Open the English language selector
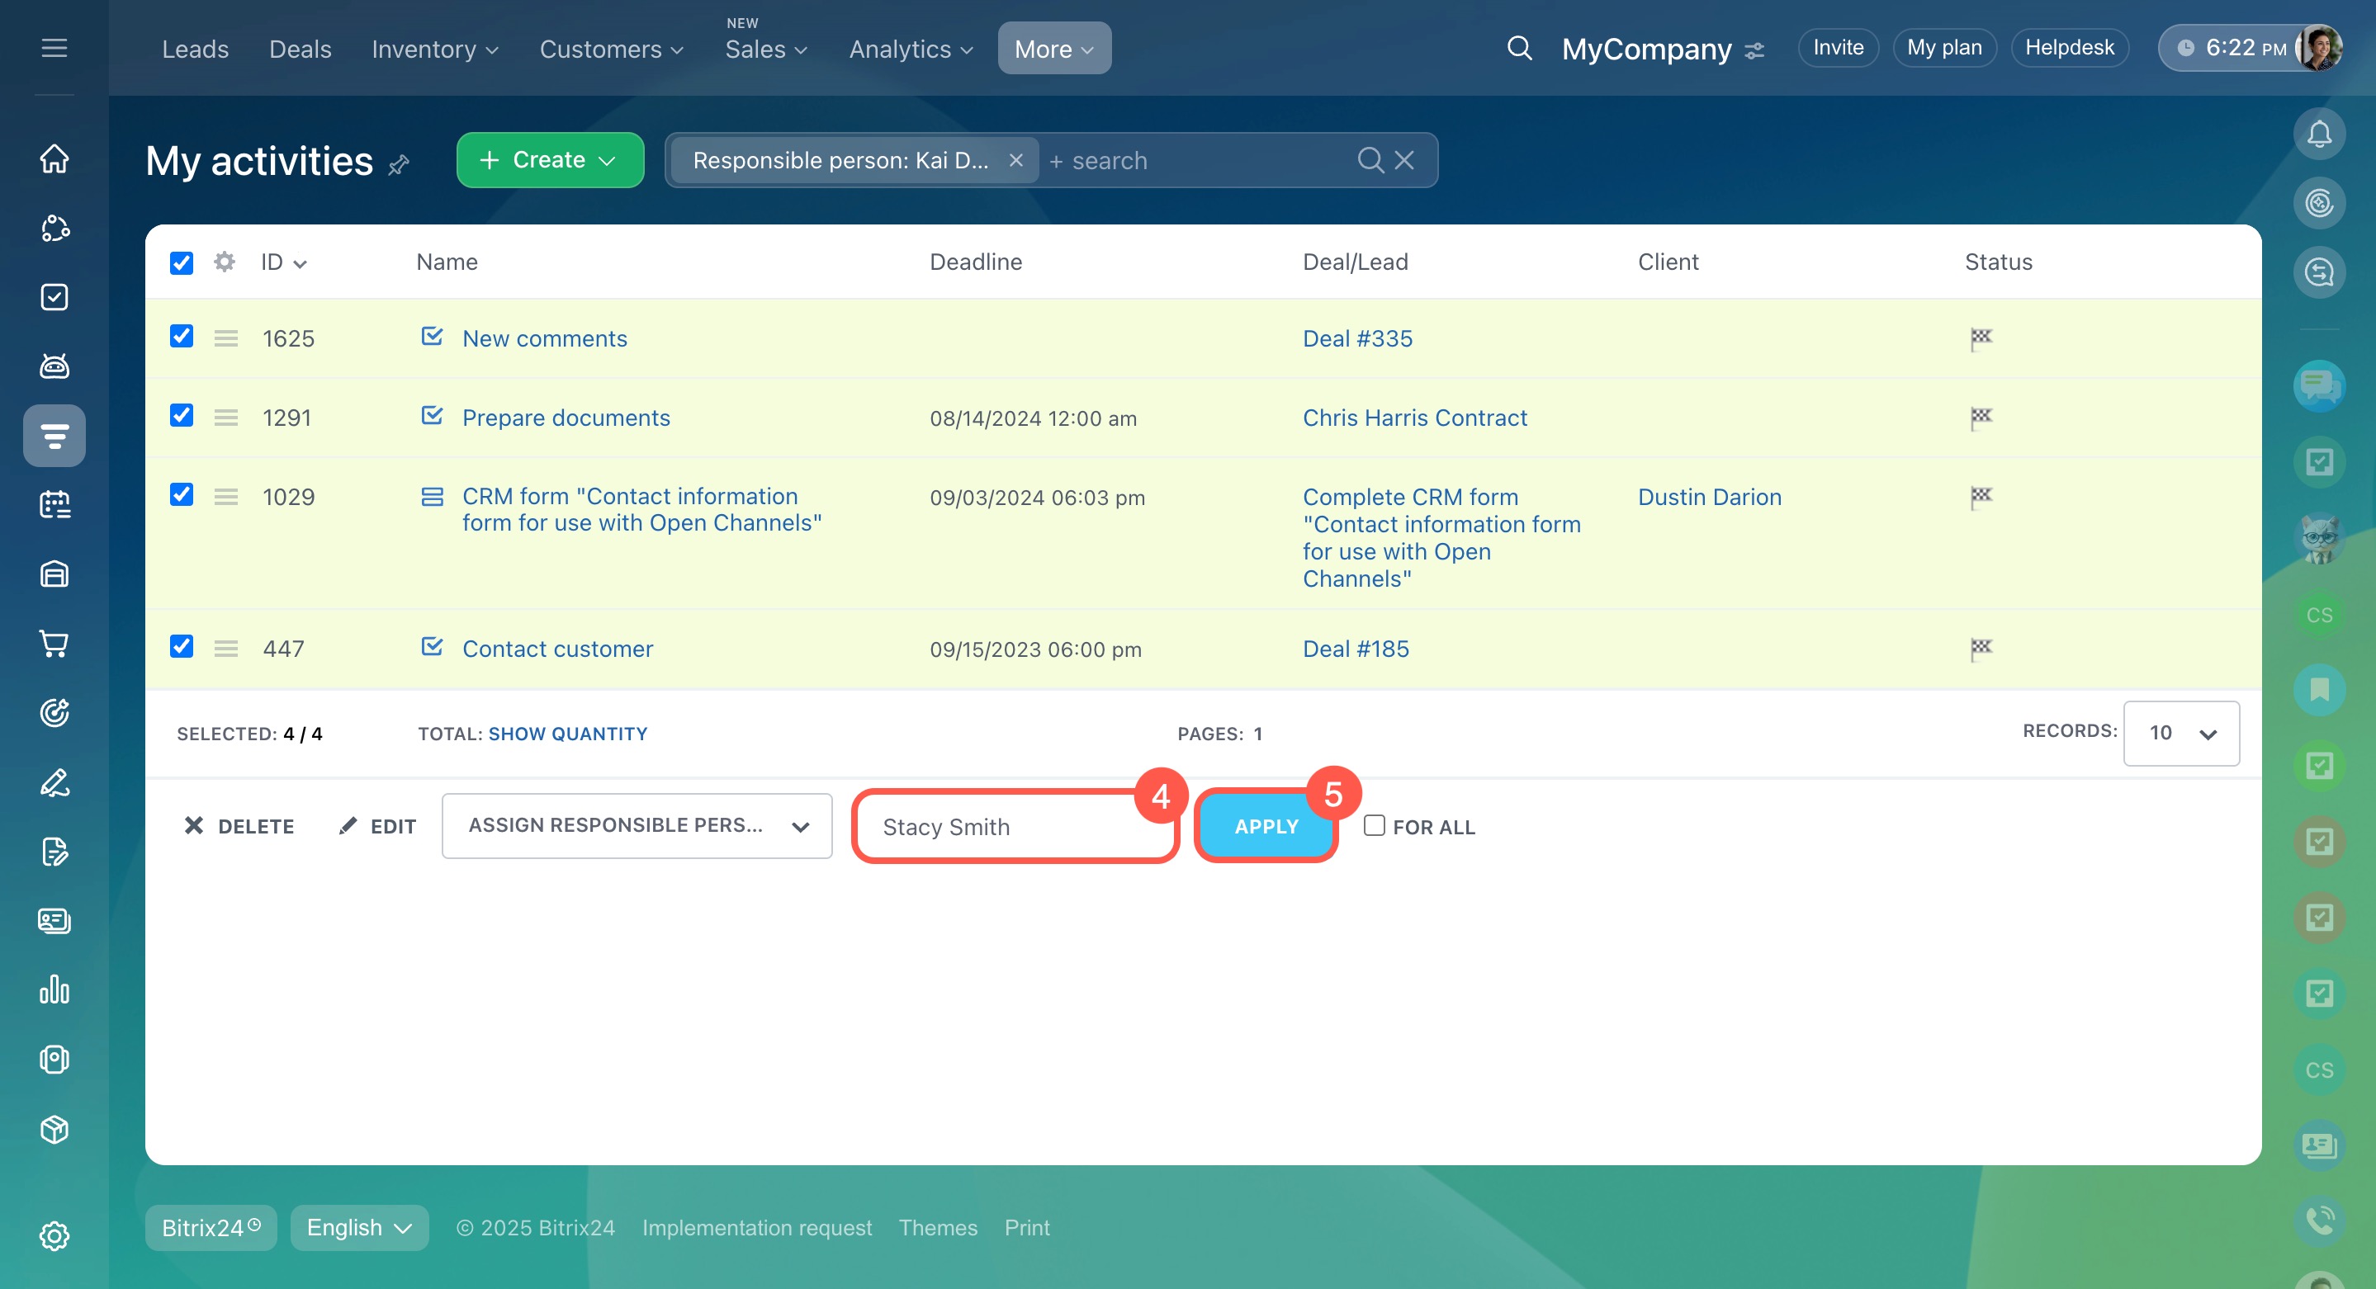 [x=359, y=1227]
